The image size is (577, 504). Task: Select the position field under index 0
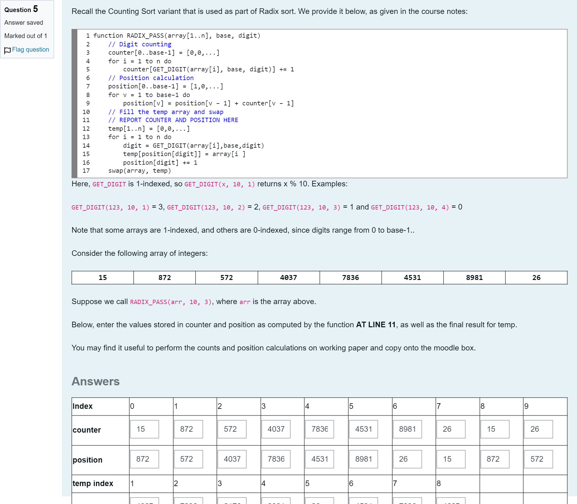pos(144,459)
